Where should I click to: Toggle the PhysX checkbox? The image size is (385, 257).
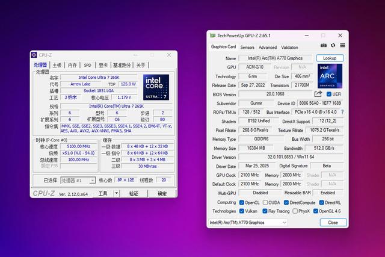click(x=294, y=211)
